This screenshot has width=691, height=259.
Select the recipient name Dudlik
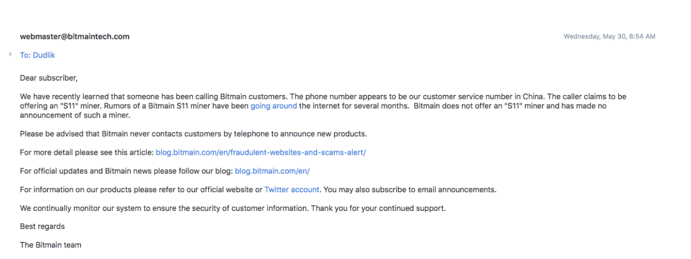click(x=44, y=55)
